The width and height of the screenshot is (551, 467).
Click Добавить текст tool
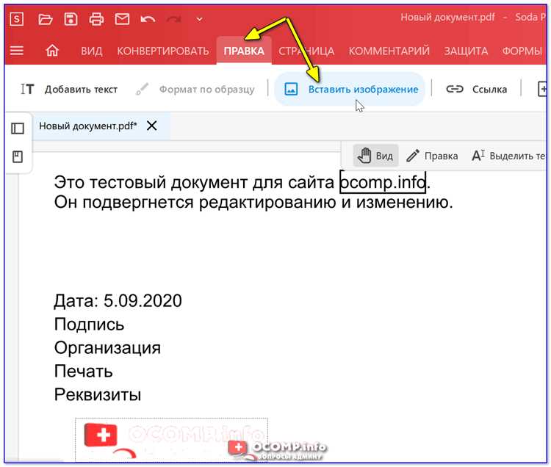click(69, 89)
